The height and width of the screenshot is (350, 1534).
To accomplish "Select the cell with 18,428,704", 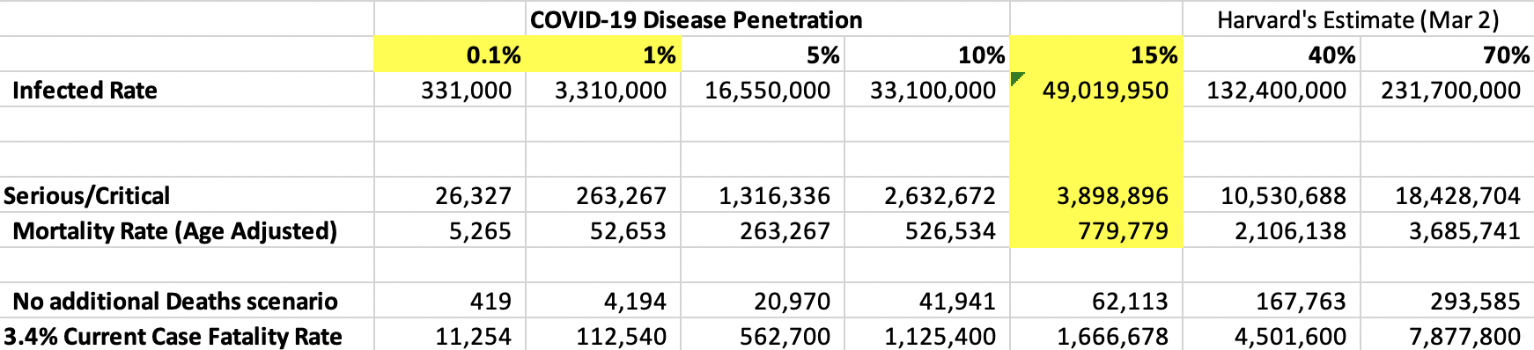I will [x=1448, y=195].
